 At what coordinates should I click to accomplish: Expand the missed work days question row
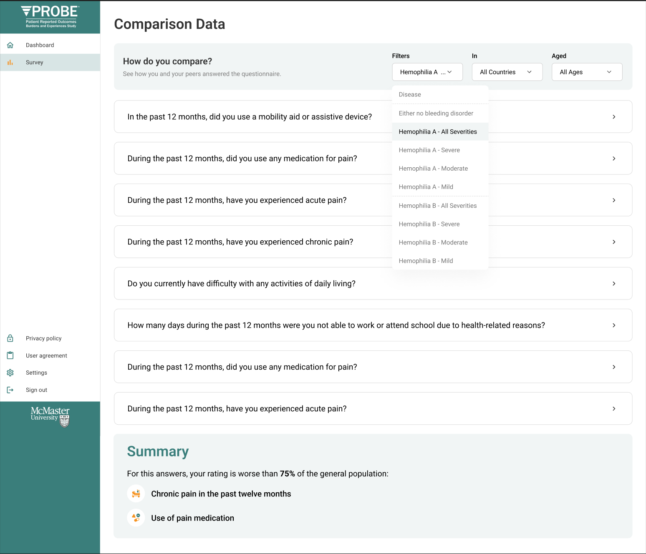(373, 325)
